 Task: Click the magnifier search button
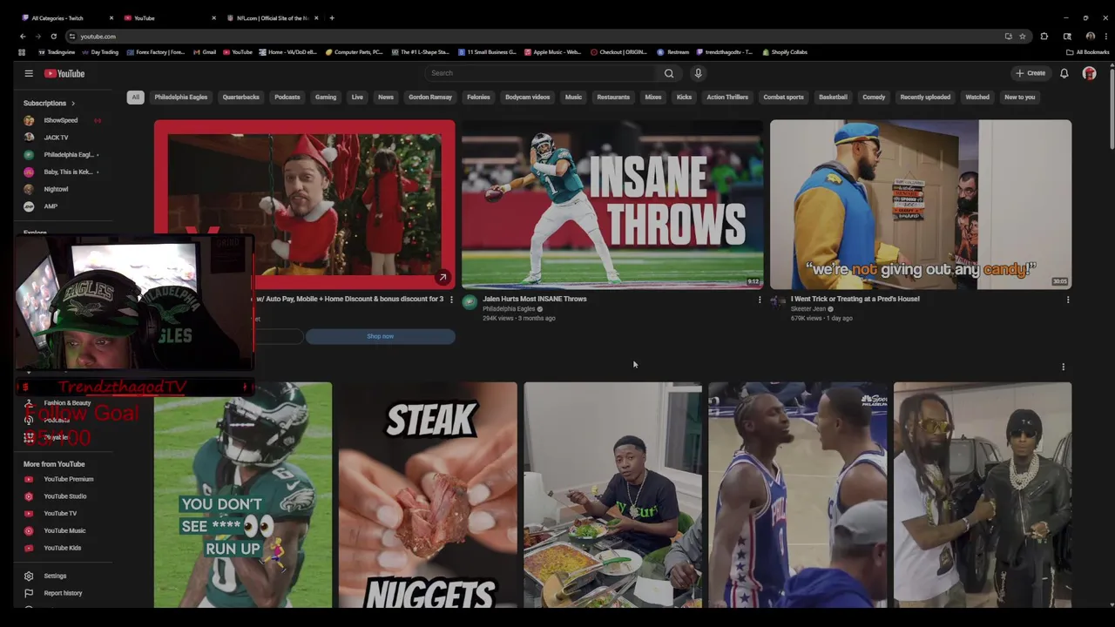pos(669,73)
